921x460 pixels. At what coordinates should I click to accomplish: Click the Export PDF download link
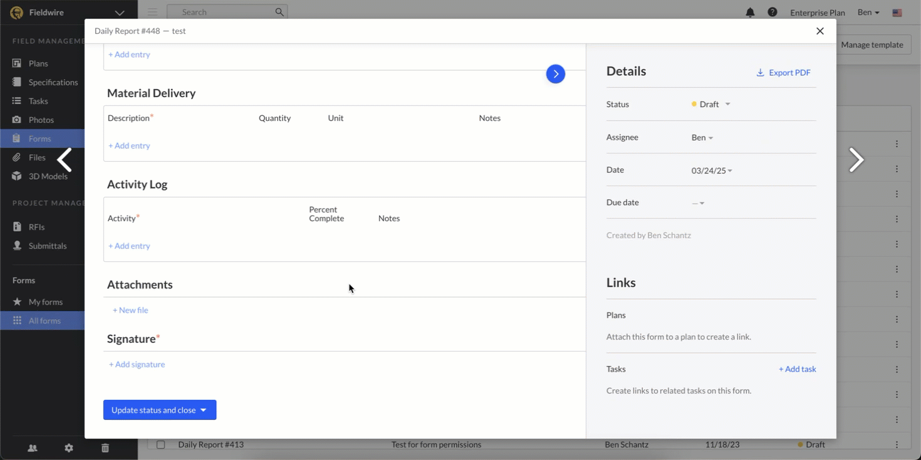[783, 73]
